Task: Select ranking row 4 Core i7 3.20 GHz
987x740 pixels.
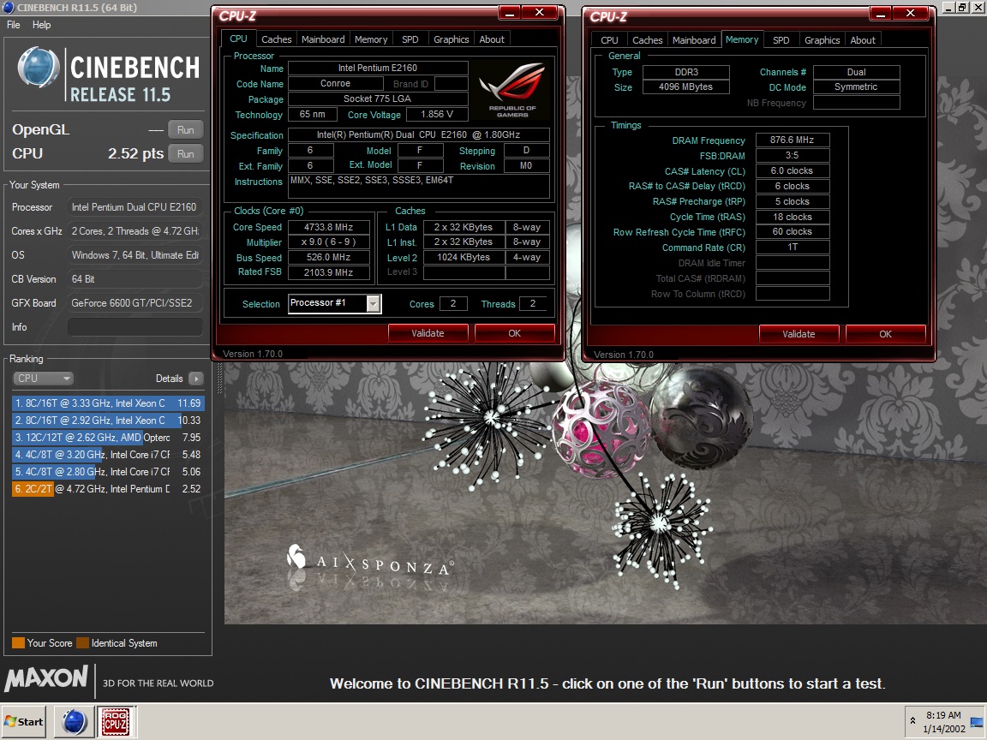Action: tap(108, 454)
